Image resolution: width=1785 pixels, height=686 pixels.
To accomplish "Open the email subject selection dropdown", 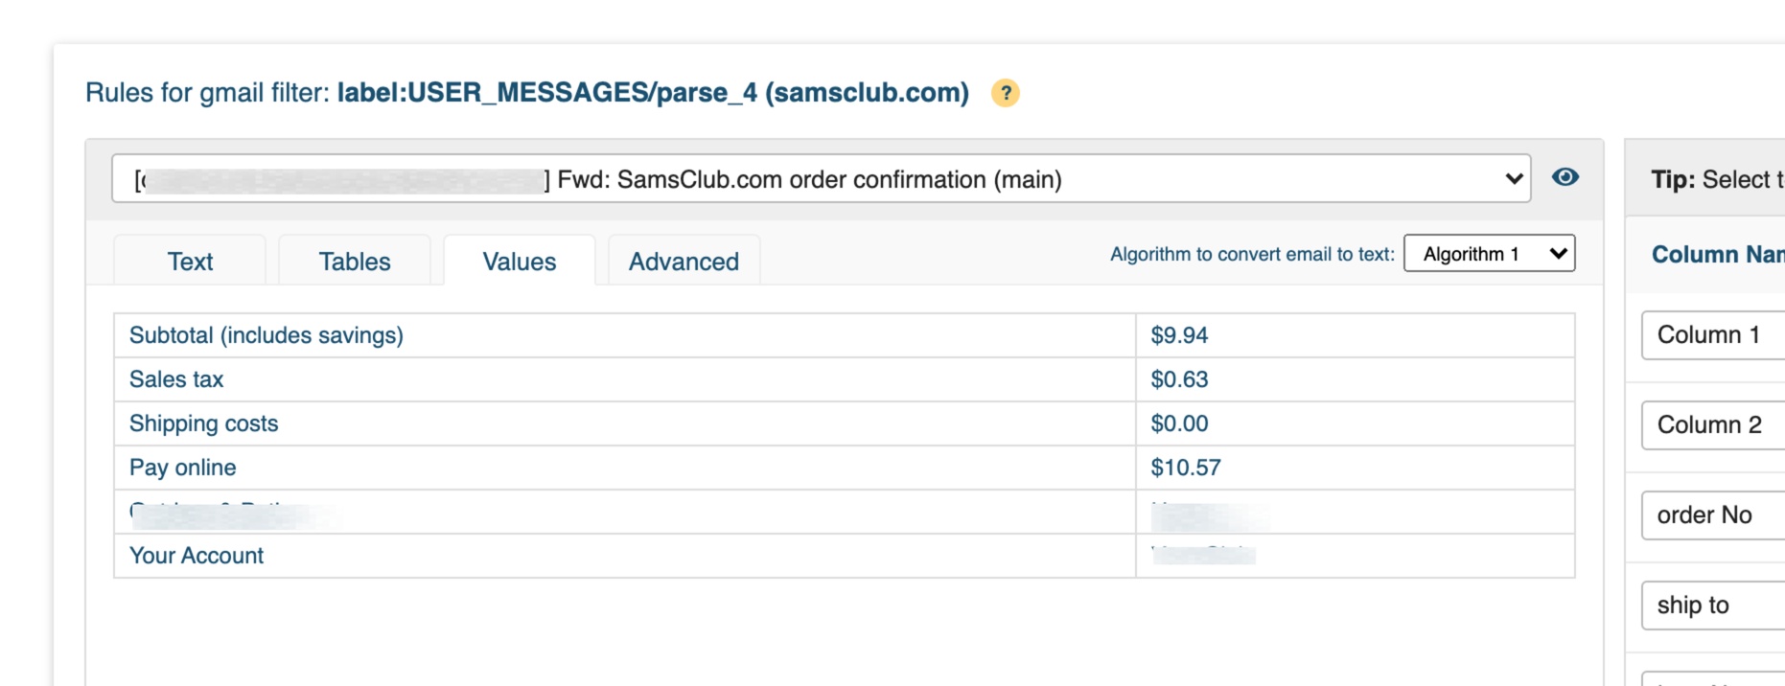I will pos(821,179).
